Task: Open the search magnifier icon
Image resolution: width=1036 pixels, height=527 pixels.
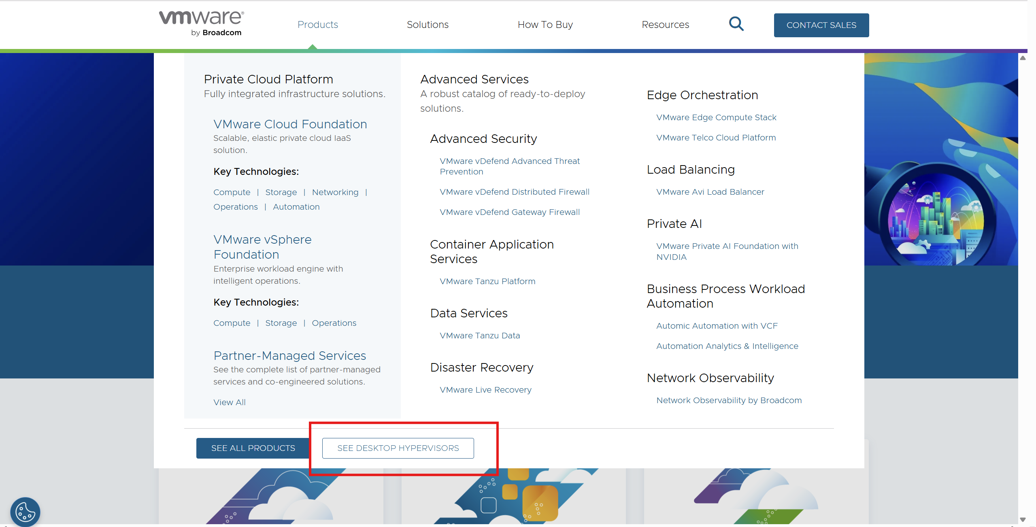Action: click(736, 24)
